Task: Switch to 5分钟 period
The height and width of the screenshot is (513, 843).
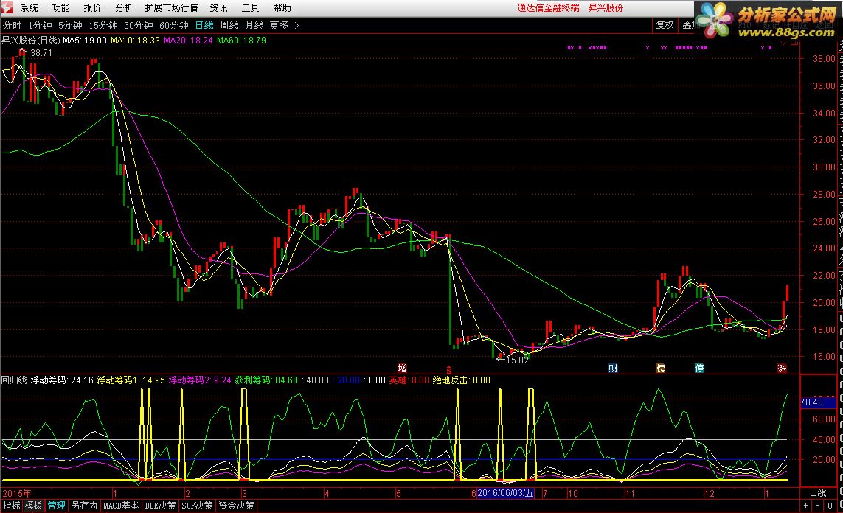Action: coord(70,25)
